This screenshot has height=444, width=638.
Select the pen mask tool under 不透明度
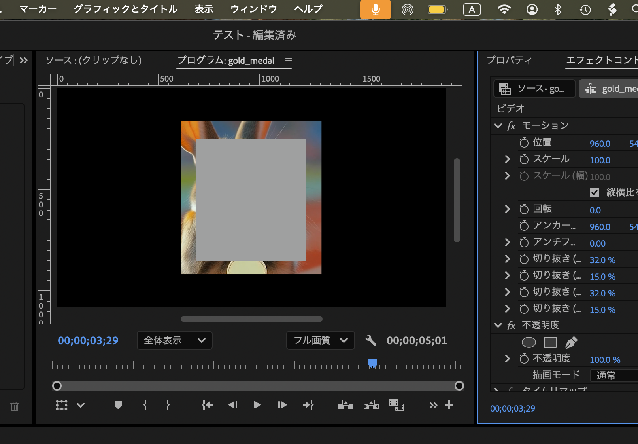[571, 342]
